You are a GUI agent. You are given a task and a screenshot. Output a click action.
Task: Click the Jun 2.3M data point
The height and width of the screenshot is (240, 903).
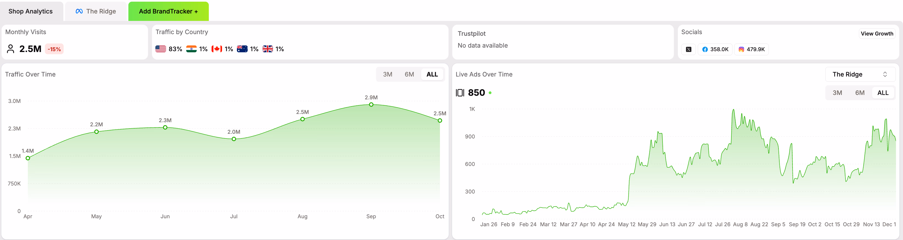click(165, 127)
